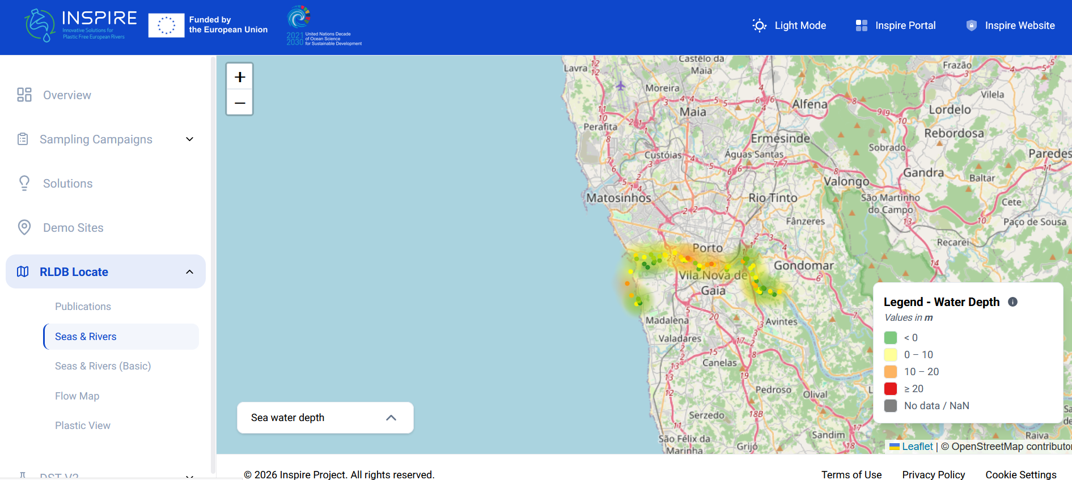Collapse the RLDB Locate section chevron
The image size is (1072, 480).
pyautogui.click(x=190, y=272)
